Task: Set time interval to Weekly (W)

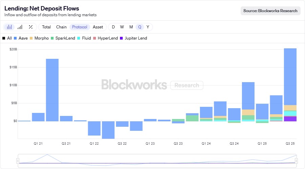Action: pos(122,27)
